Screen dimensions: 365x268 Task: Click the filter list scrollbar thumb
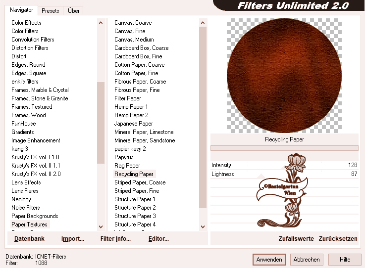(x=203, y=117)
